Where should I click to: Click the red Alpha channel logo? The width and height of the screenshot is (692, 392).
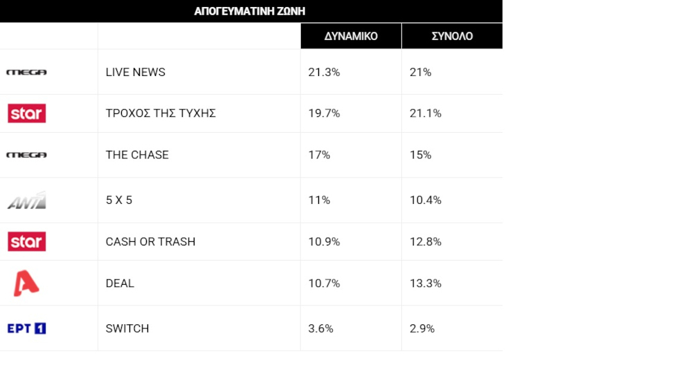coord(26,283)
